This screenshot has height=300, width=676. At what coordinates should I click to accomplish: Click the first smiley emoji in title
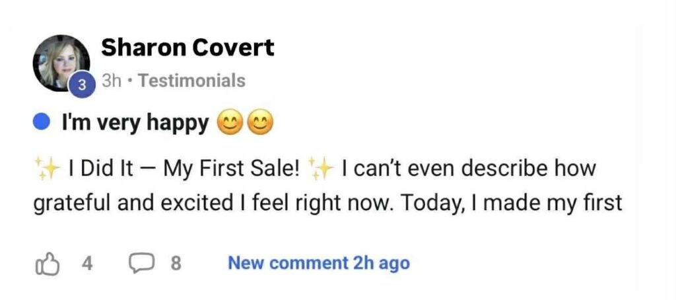click(x=231, y=122)
